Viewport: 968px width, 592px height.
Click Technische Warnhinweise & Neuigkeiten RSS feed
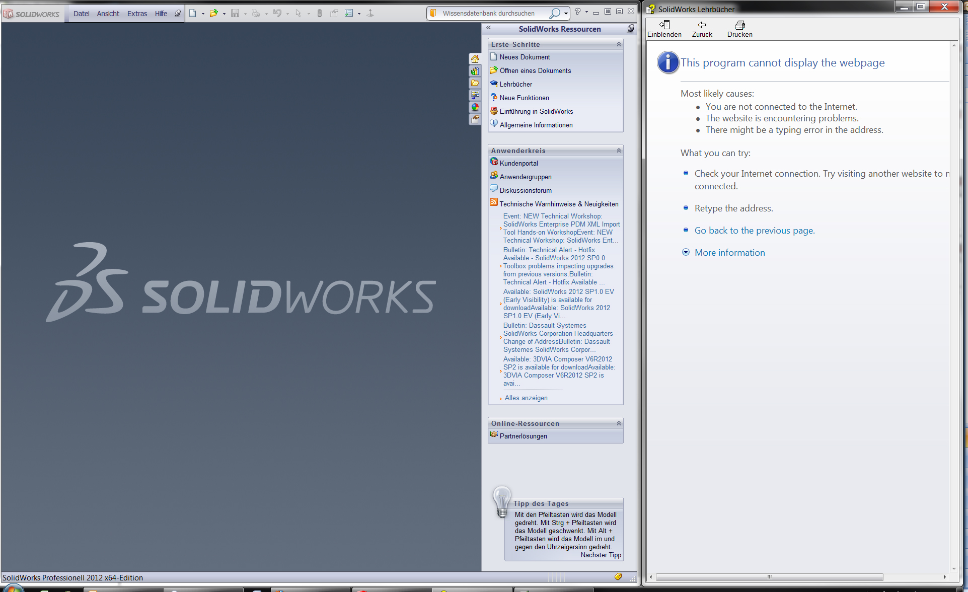(x=559, y=204)
